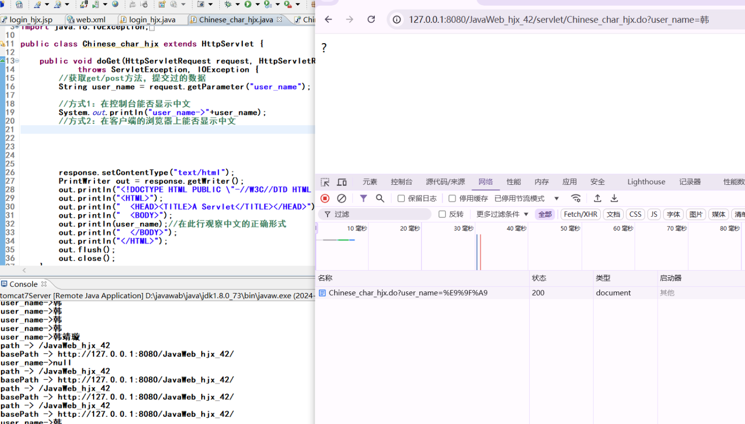Open network search with magnifier icon
Viewport: 745px width, 424px height.
380,198
